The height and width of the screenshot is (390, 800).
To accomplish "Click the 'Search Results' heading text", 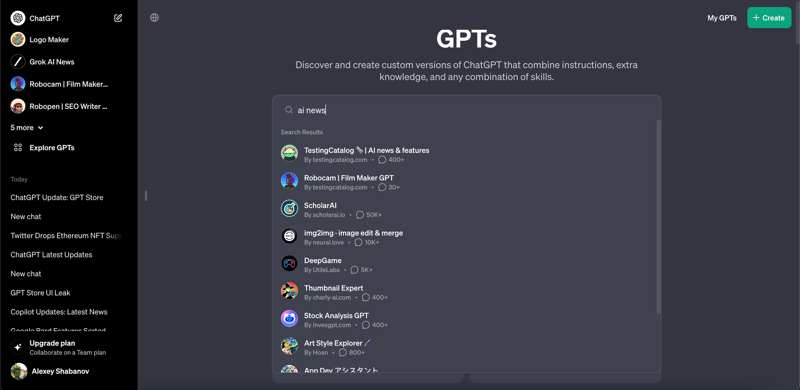I will 302,132.
